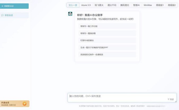This screenshot has width=179, height=110.
Task: Click the plus icon for new conversation
Action: pos(2,6)
